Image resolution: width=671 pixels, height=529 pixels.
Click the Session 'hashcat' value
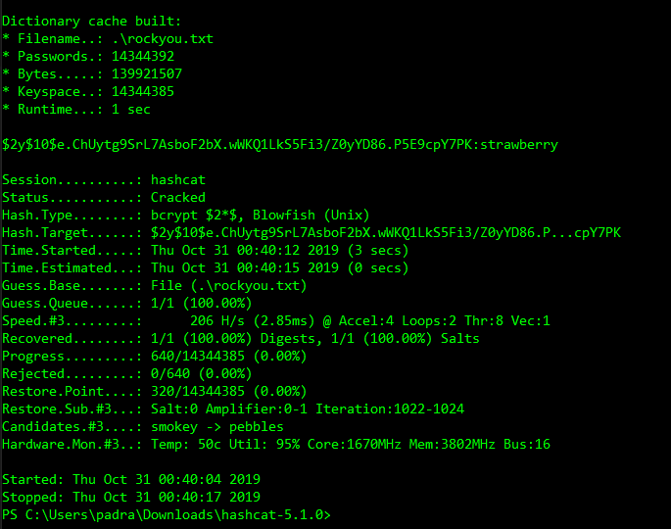pyautogui.click(x=177, y=179)
